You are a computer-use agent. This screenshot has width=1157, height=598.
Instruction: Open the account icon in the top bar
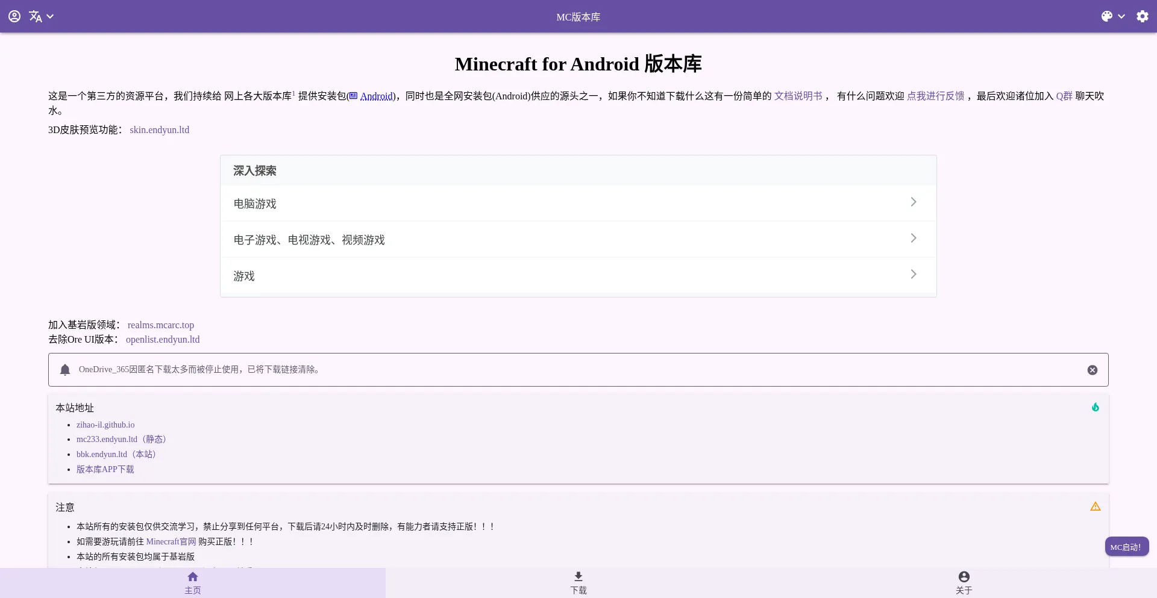point(14,16)
